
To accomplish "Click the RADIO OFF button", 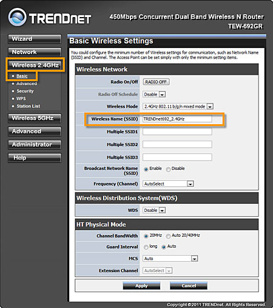I will point(156,82).
